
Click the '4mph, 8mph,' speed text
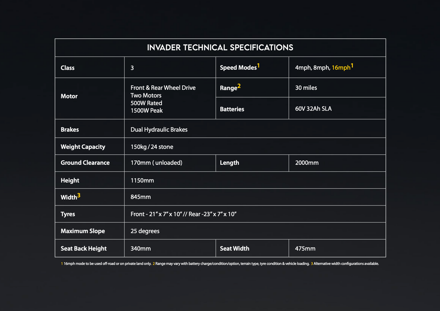pyautogui.click(x=313, y=68)
